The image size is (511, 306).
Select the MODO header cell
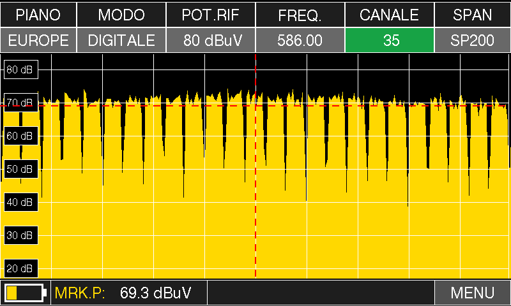point(121,15)
